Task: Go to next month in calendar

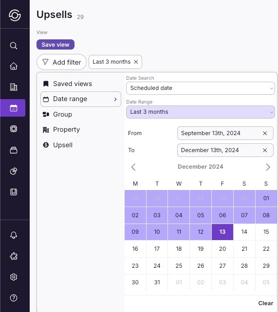Action: (x=268, y=167)
